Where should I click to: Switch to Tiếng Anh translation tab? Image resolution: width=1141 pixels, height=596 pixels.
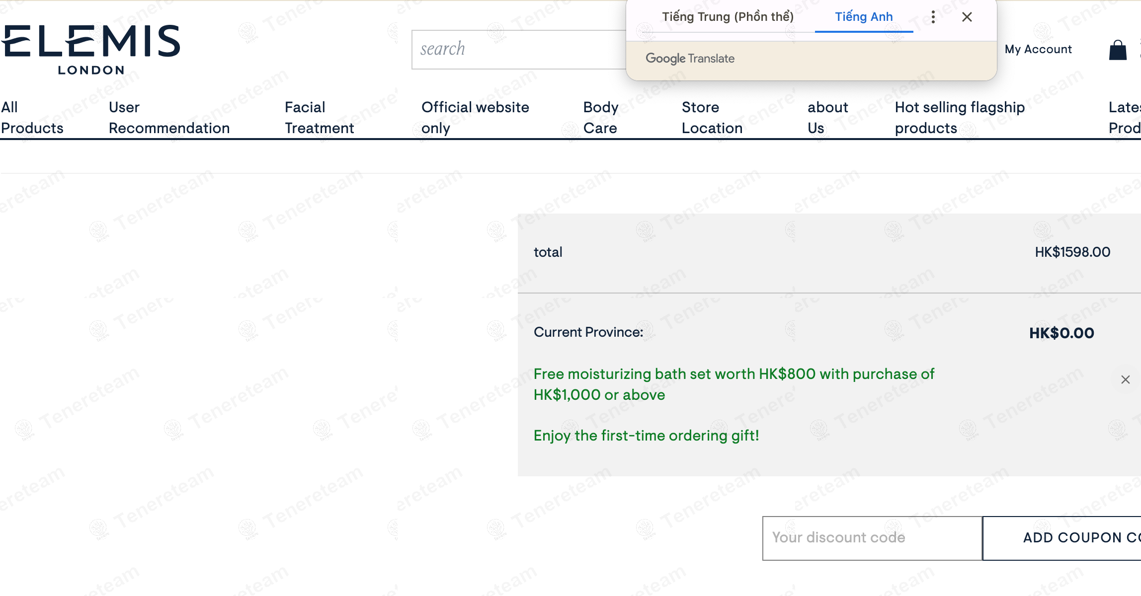(x=864, y=17)
